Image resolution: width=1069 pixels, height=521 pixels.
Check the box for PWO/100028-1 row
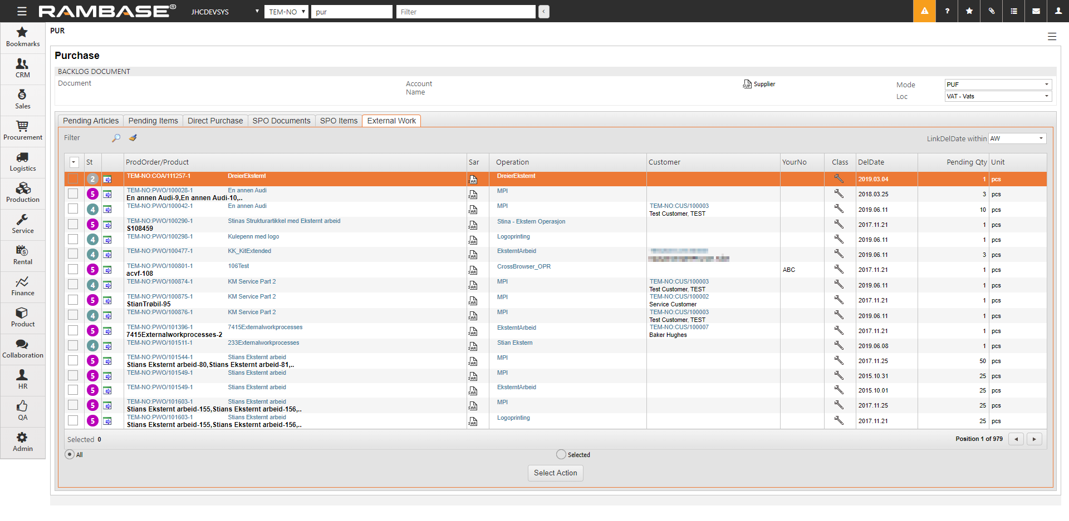73,194
